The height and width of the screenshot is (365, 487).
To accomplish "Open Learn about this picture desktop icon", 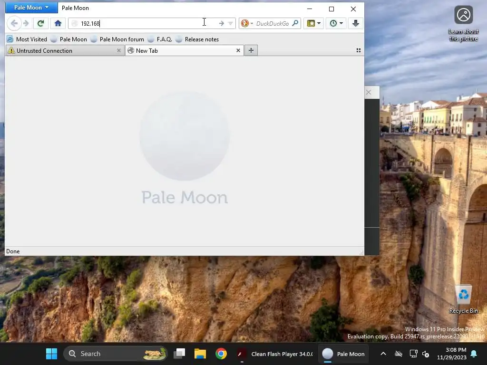I will (463, 24).
